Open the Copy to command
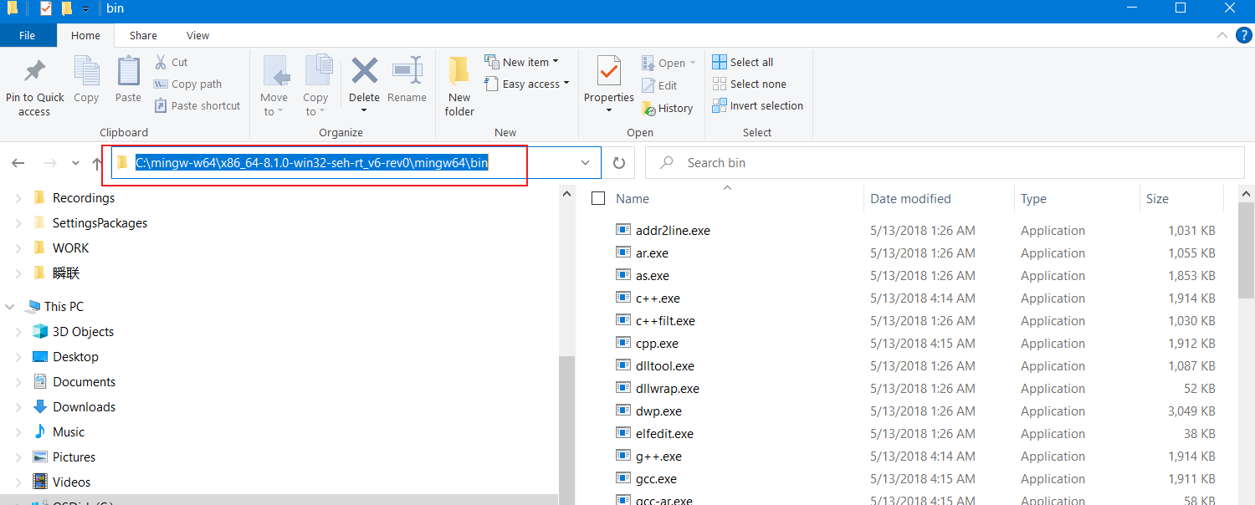Viewport: 1255px width, 505px height. click(316, 86)
